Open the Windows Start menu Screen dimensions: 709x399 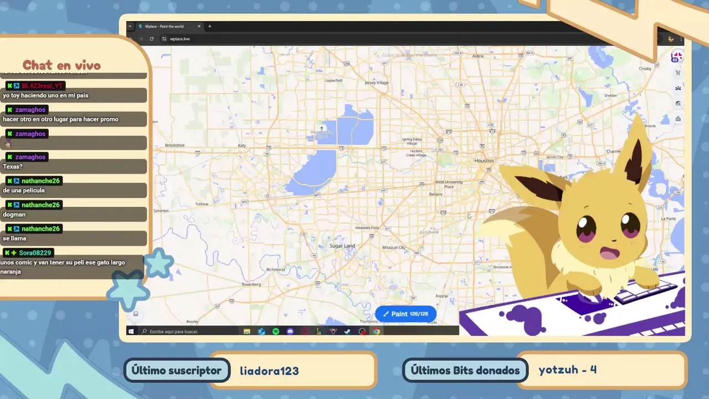pos(131,331)
